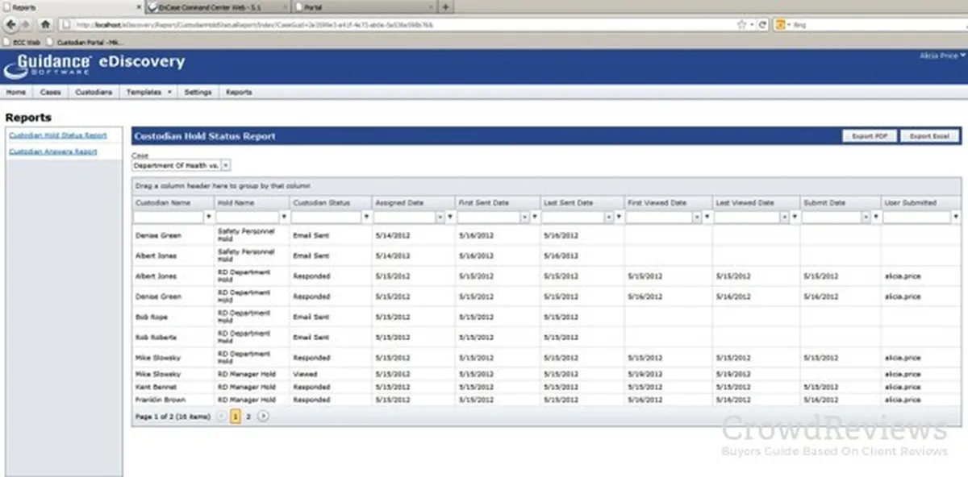This screenshot has width=968, height=477.
Task: Close the Reports browser tab
Action: pos(139,6)
